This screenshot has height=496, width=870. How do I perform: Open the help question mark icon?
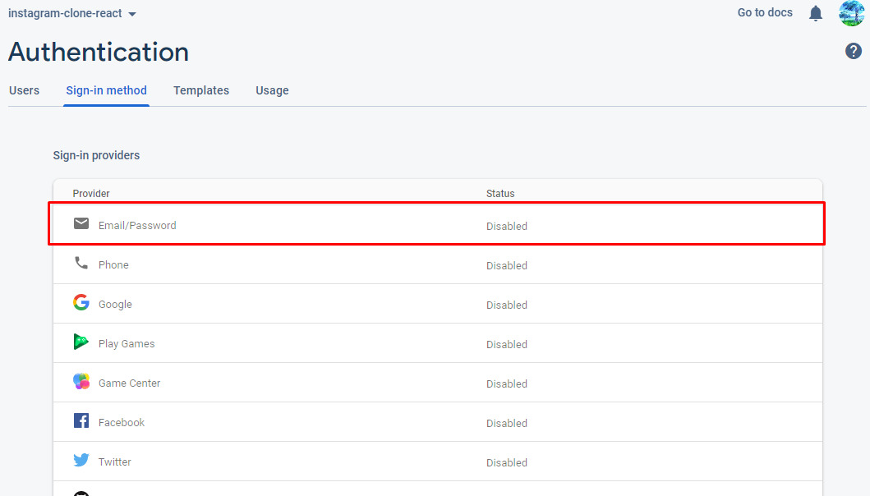pyautogui.click(x=854, y=52)
